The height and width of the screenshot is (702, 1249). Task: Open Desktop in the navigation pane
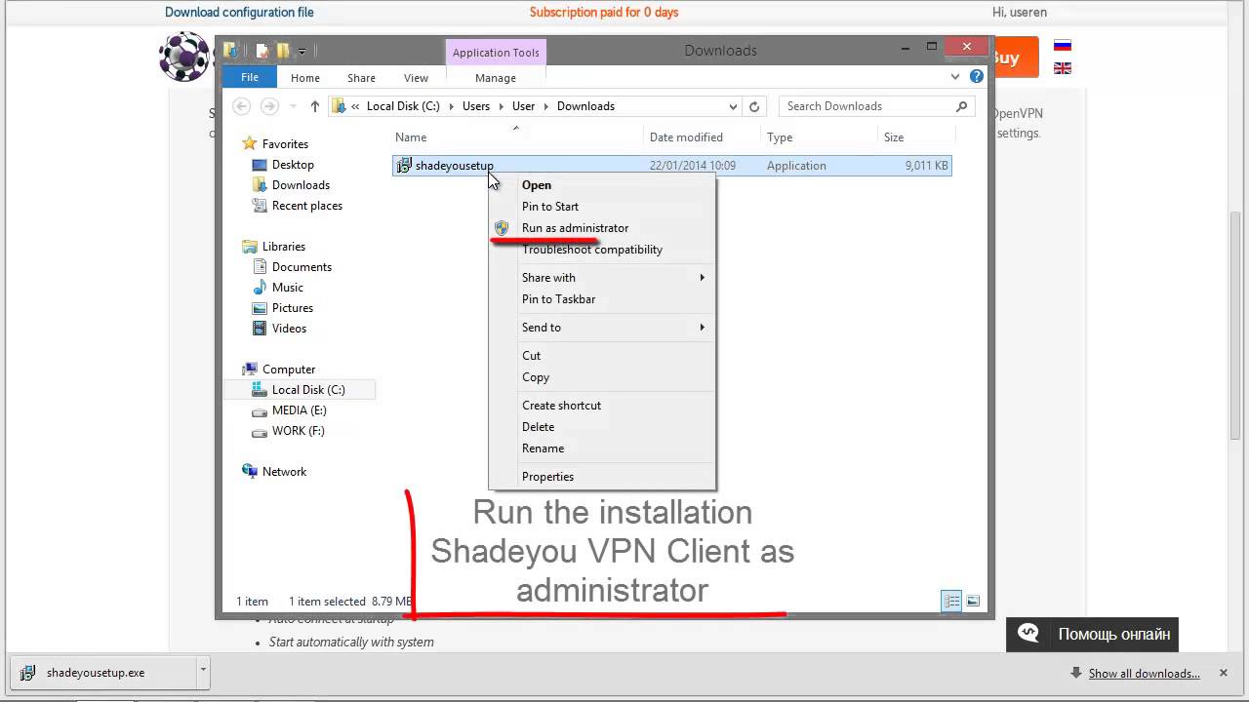[x=293, y=165]
